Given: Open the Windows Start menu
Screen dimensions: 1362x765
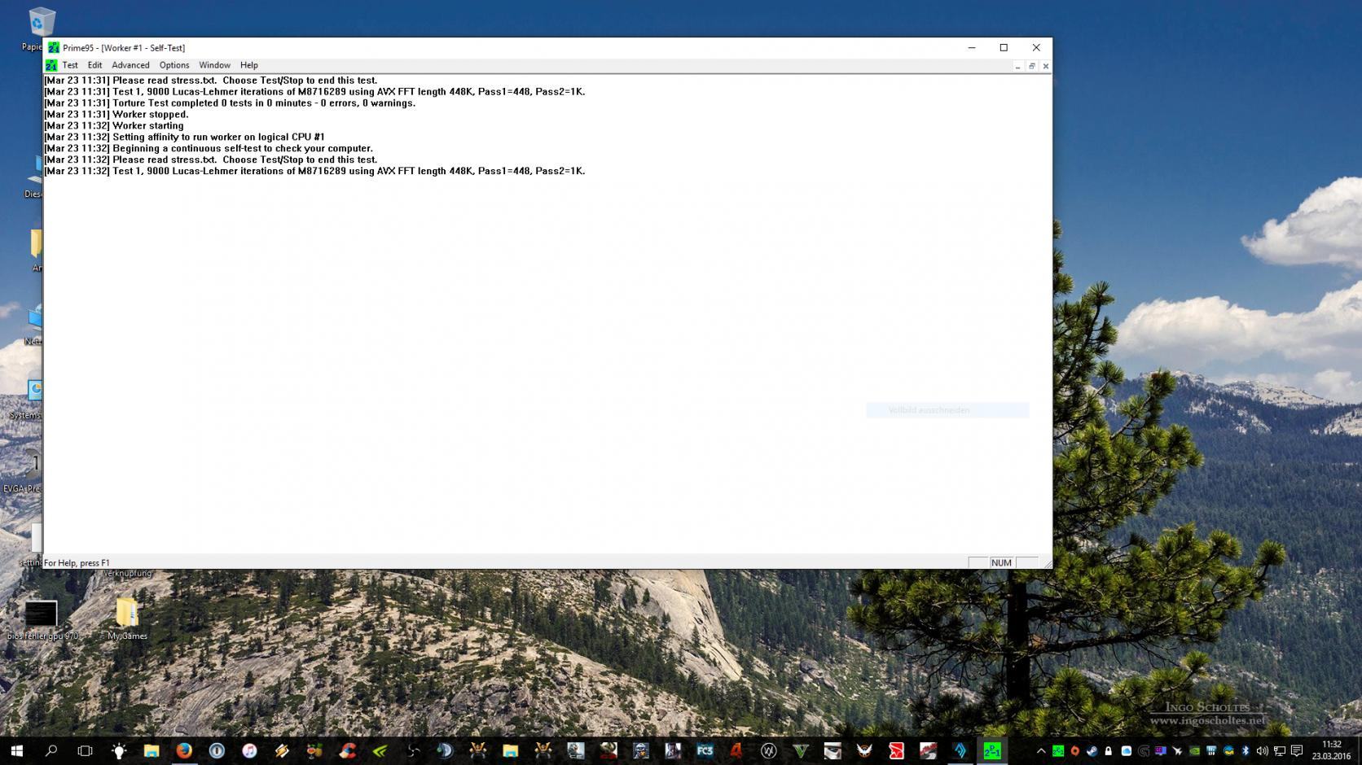Looking at the screenshot, I should [x=16, y=750].
